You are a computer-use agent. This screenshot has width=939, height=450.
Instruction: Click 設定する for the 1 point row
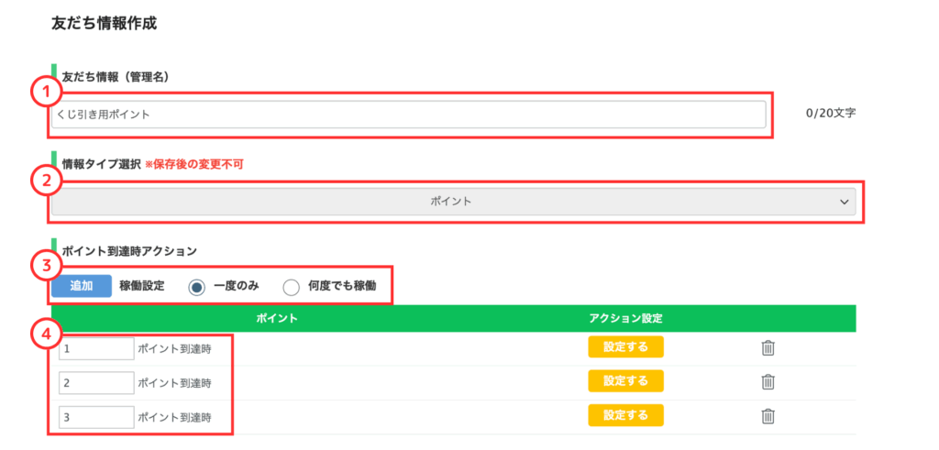(x=625, y=347)
